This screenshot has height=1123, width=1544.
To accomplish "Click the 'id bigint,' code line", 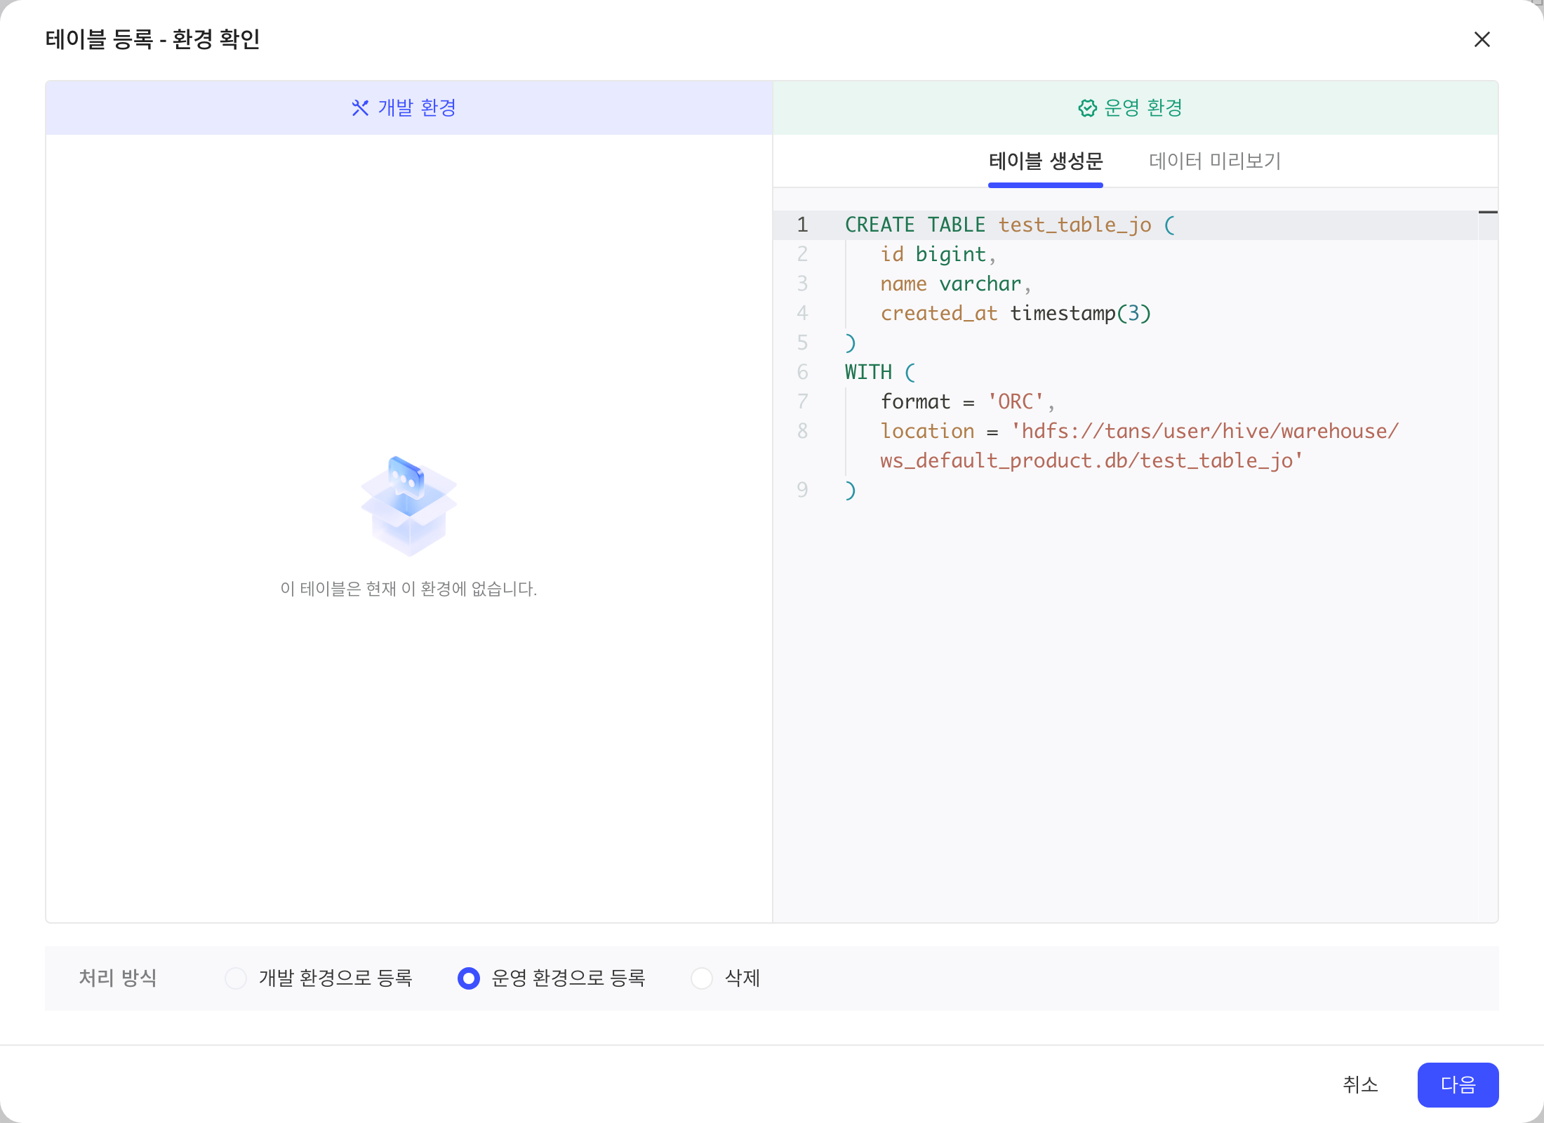I will coord(938,254).
